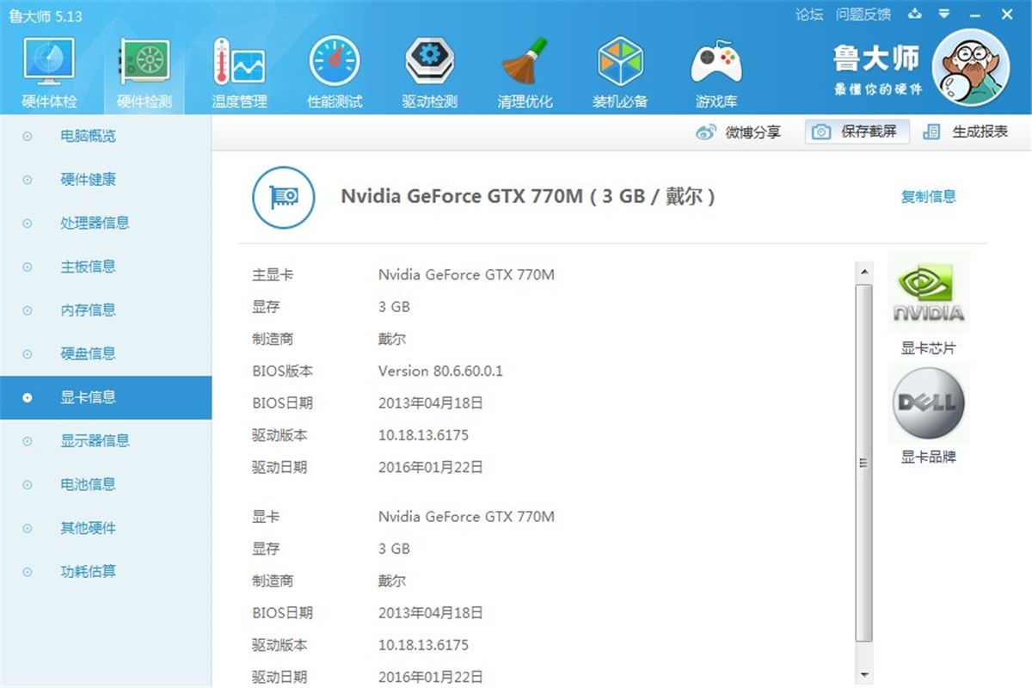
Task: Click the Nvidia GeForce GTX 770M header title
Action: tap(527, 196)
